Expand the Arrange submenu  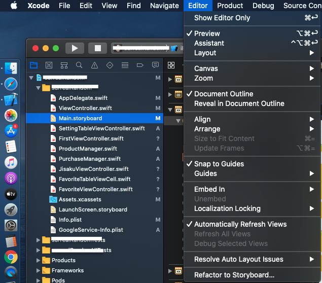coord(252,129)
